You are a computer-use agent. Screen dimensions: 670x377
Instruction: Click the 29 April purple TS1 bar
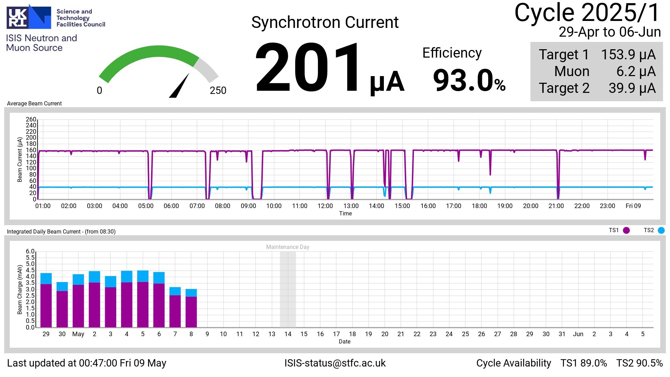coord(46,305)
